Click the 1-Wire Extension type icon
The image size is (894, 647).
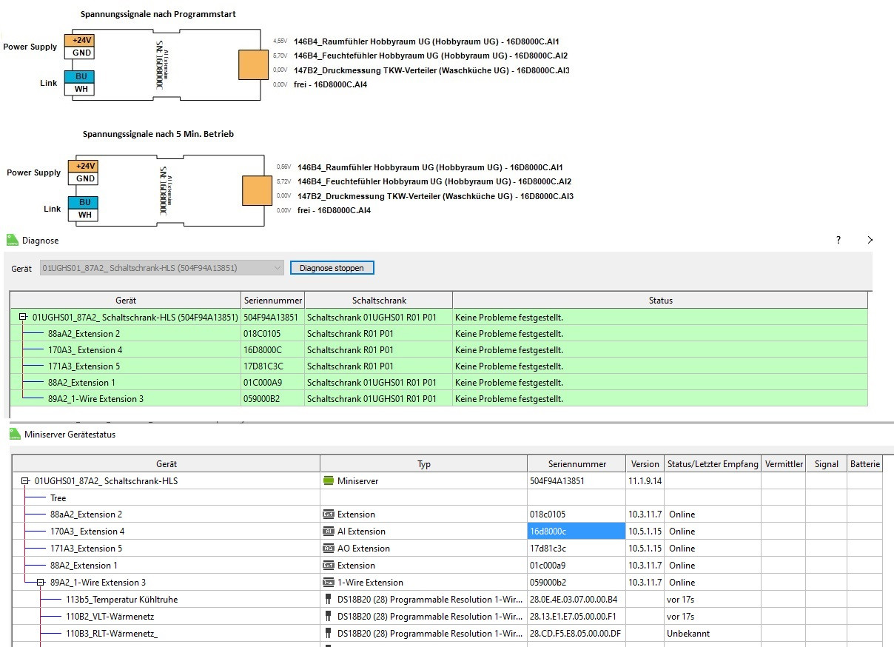tap(329, 583)
